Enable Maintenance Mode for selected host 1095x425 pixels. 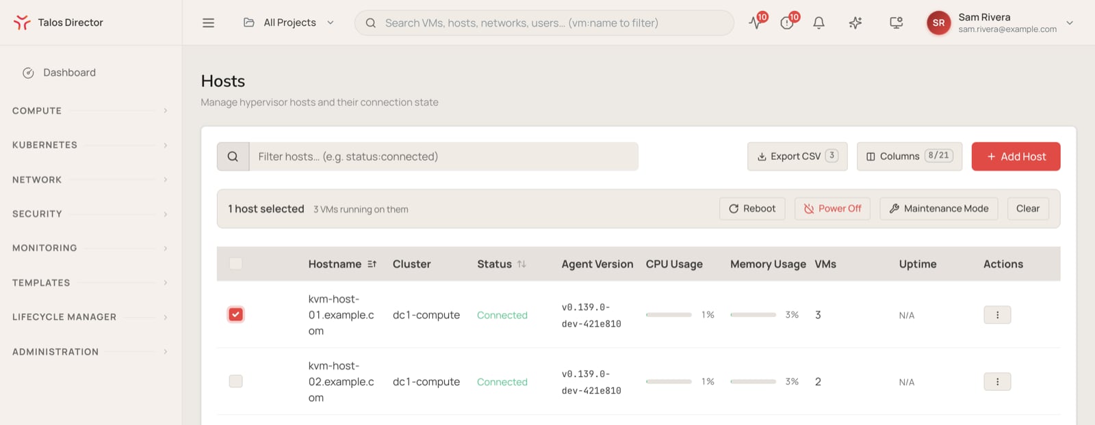[x=939, y=208]
